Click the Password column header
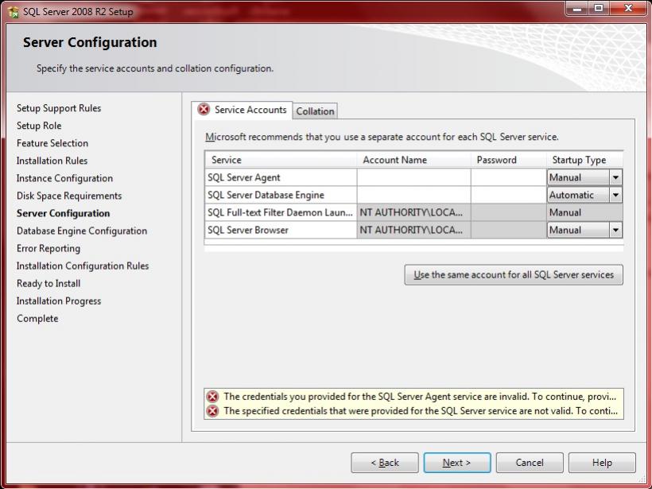 509,160
